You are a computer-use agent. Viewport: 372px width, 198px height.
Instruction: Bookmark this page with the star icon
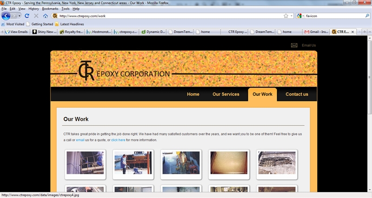click(x=286, y=16)
